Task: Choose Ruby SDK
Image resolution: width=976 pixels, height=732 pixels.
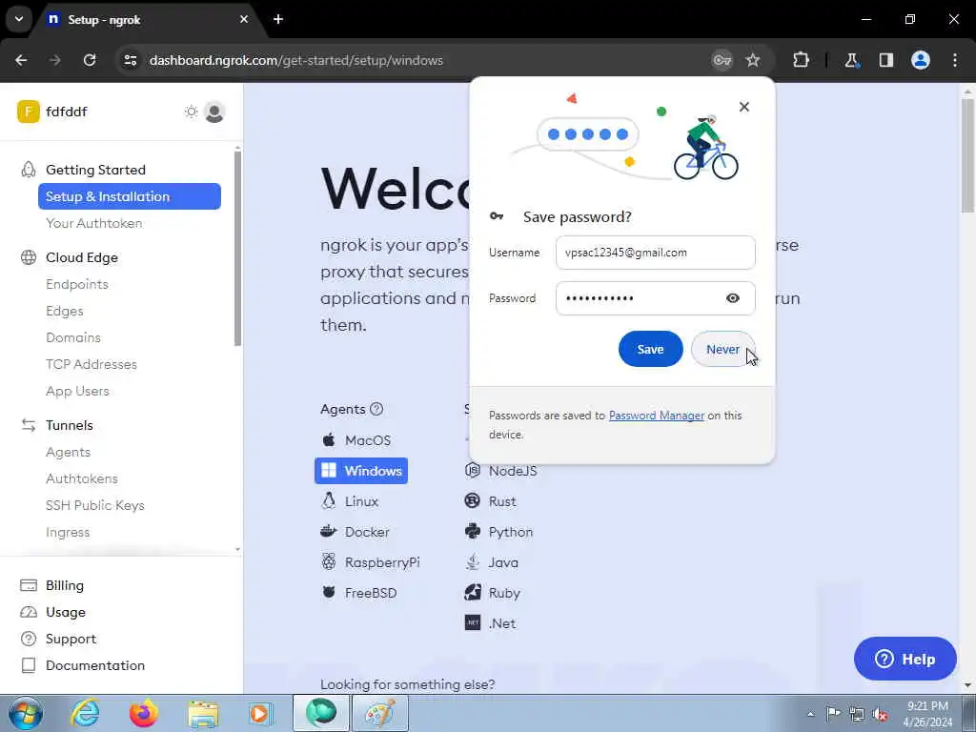Action: point(493,593)
